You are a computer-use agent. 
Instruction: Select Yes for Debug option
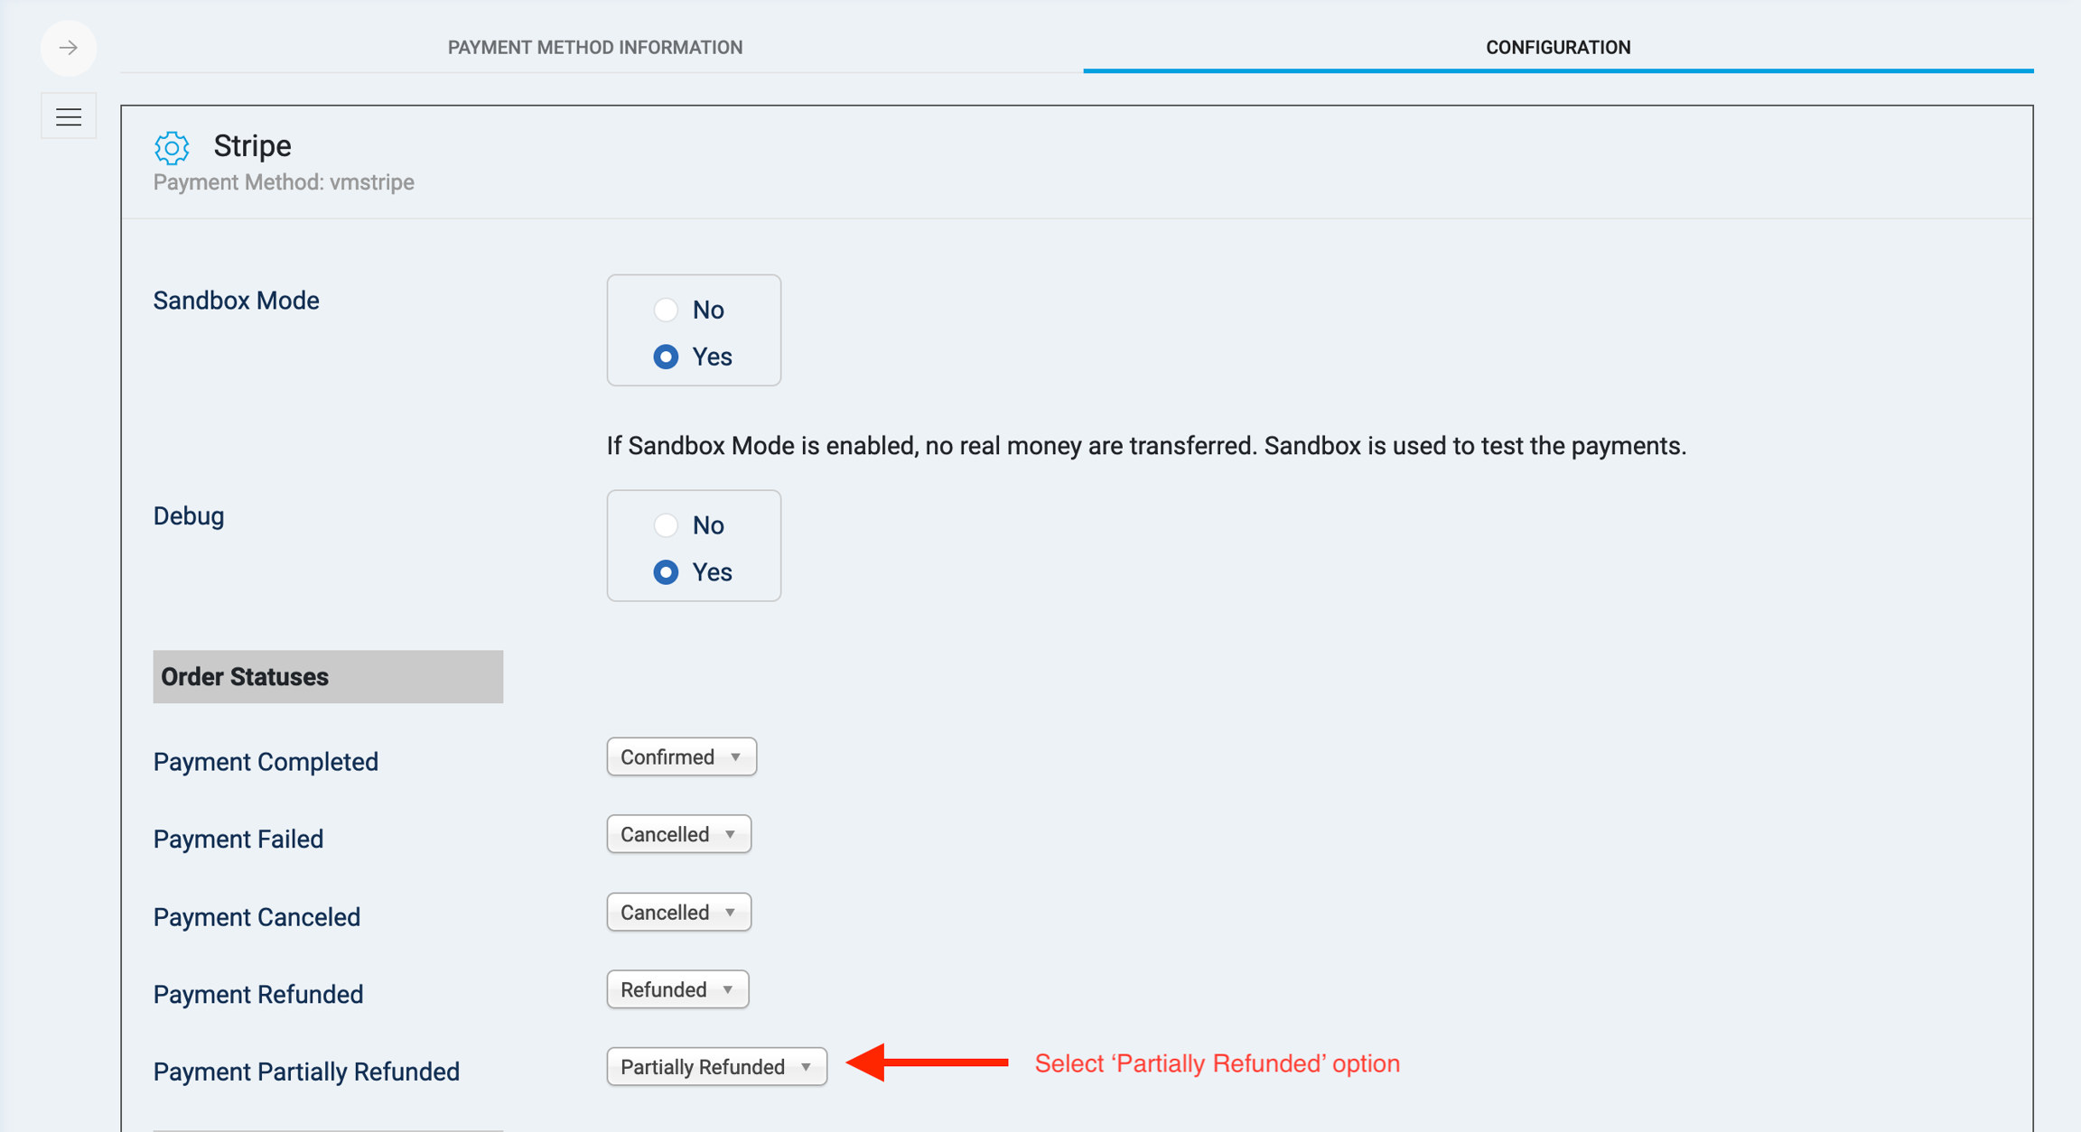coord(667,572)
